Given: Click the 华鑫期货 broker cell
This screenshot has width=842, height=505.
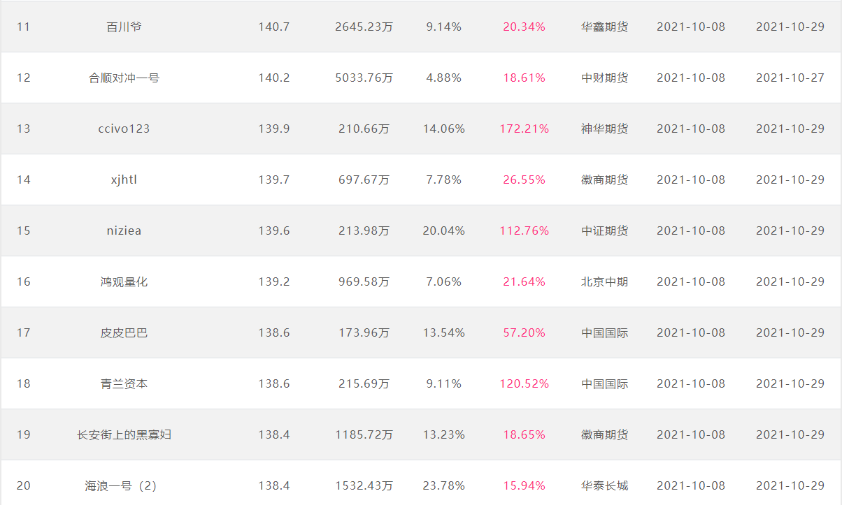Looking at the screenshot, I should pos(604,27).
